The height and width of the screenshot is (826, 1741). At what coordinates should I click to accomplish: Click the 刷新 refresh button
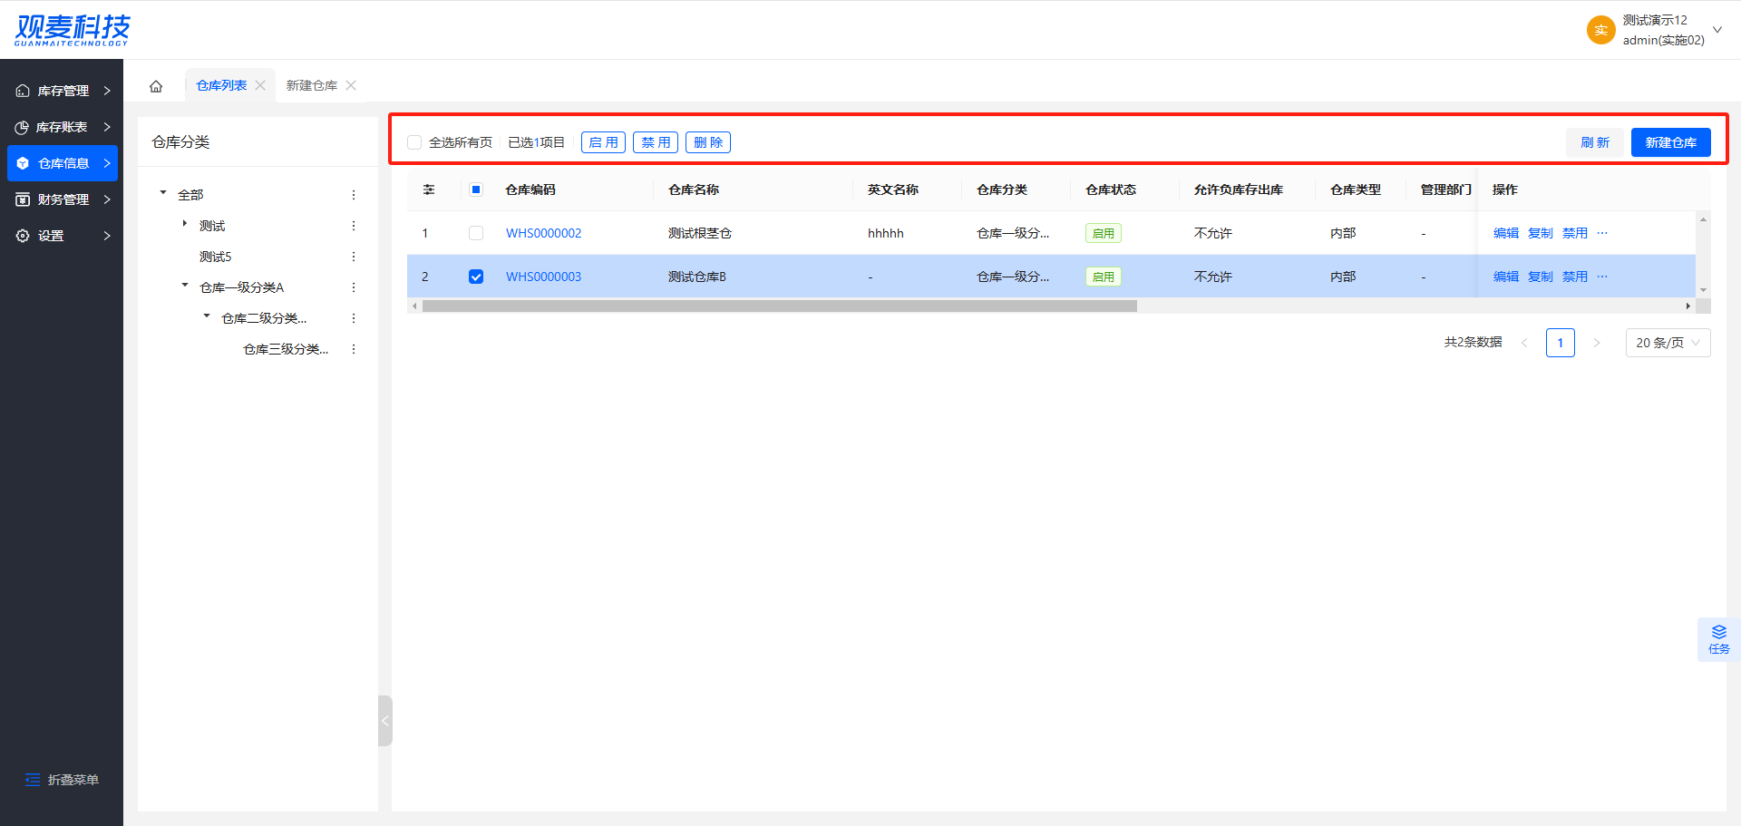coord(1595,142)
